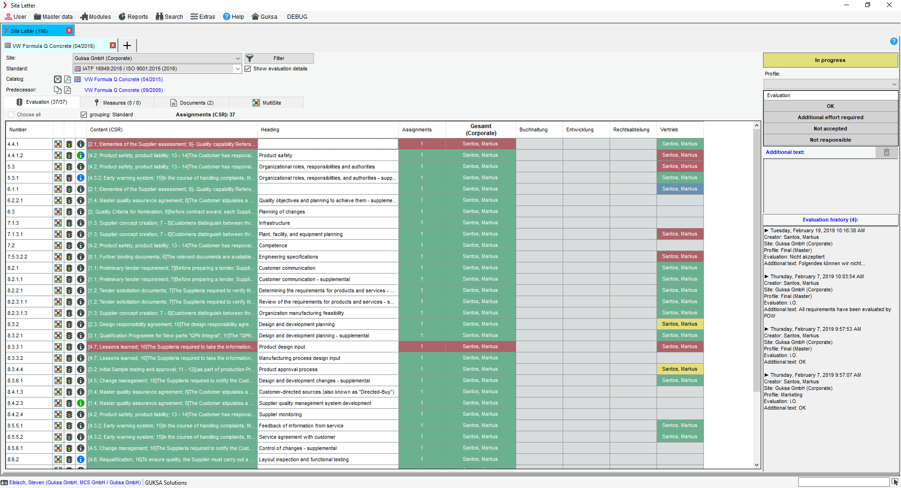Open the Reports menu
901x488 pixels.
(133, 16)
